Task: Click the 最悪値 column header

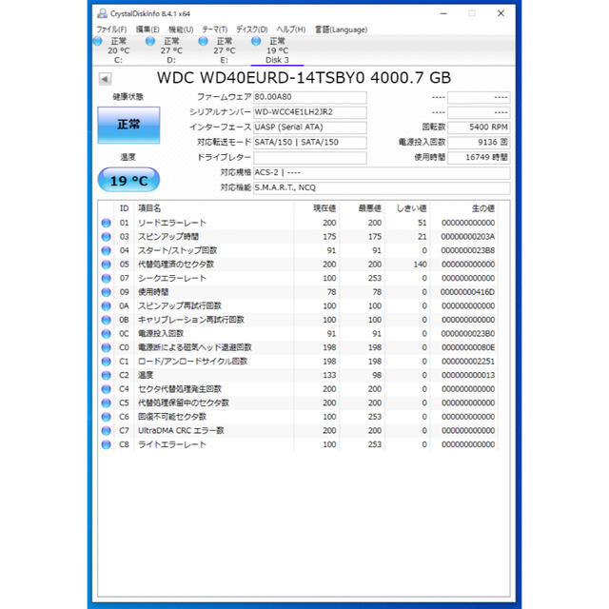Action: pyautogui.click(x=363, y=208)
